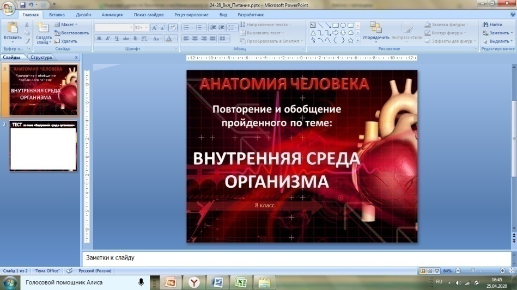Select the second slide thumbnail ТЕСТ

point(43,146)
